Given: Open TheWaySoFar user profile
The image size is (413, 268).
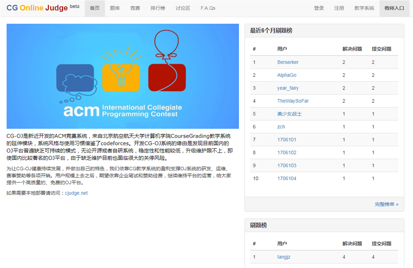Looking at the screenshot, I should (293, 101).
